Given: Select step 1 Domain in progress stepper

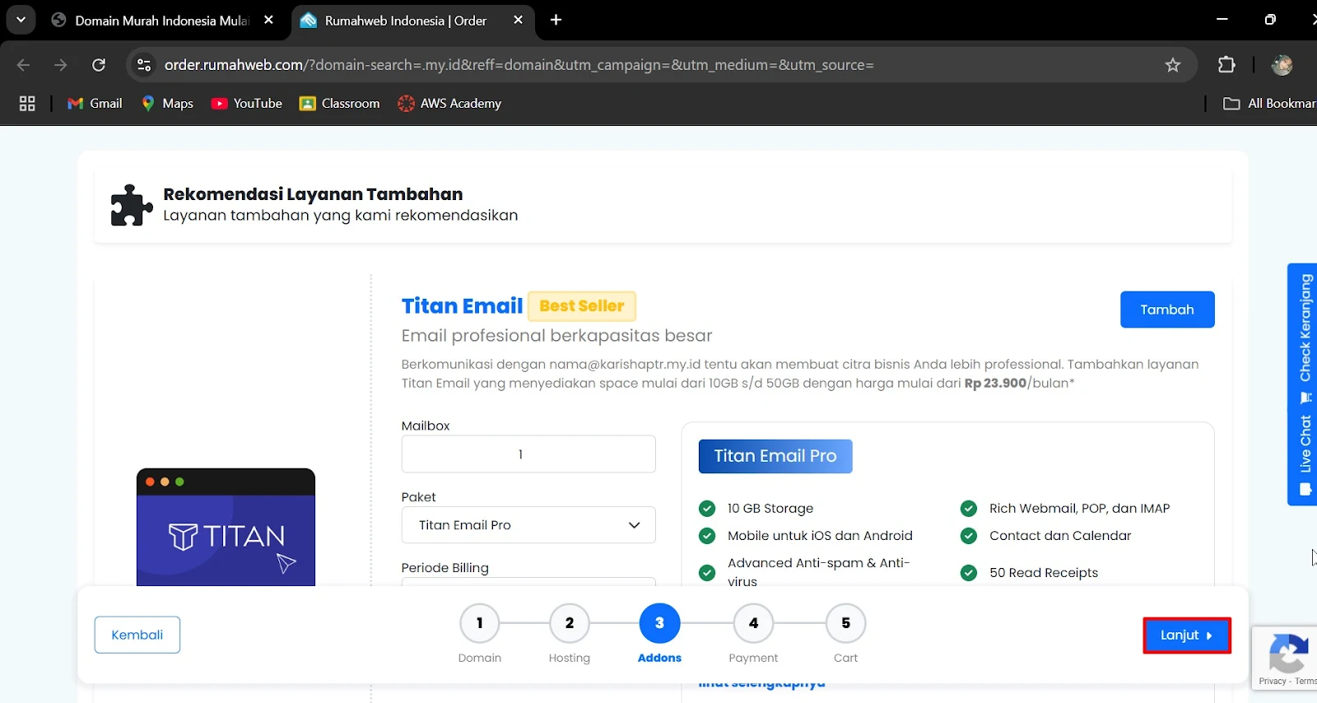Looking at the screenshot, I should (x=480, y=623).
